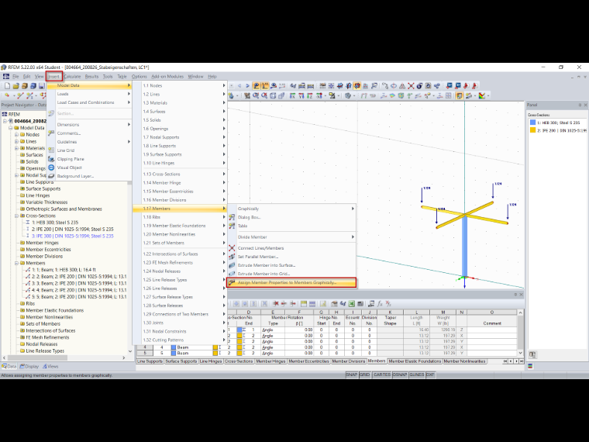Switch to the Member Hinges table tab

pos(270,361)
